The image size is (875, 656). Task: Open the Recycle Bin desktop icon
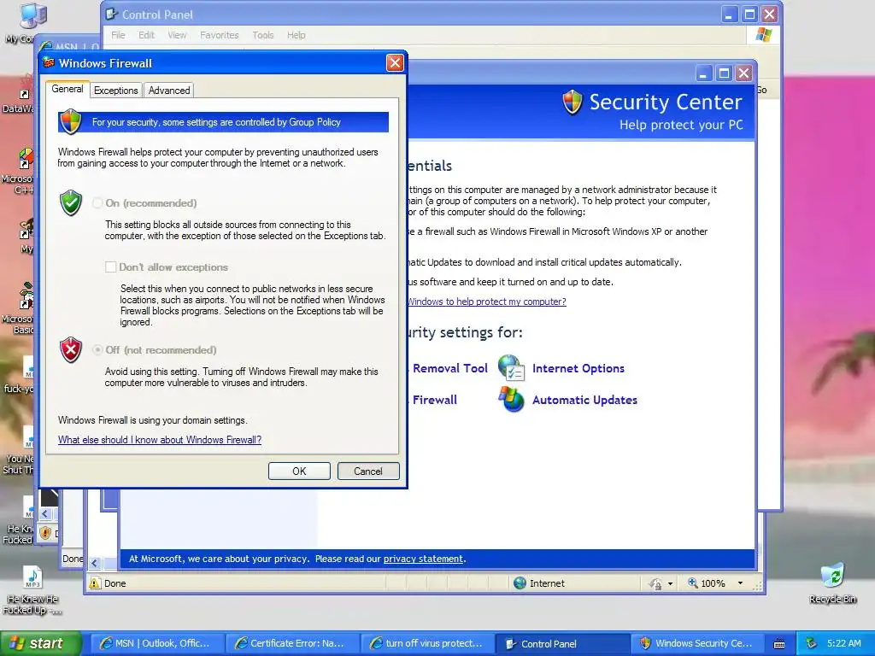[x=832, y=583]
